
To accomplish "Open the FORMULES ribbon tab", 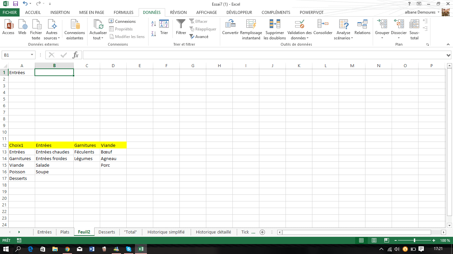I will coord(123,12).
